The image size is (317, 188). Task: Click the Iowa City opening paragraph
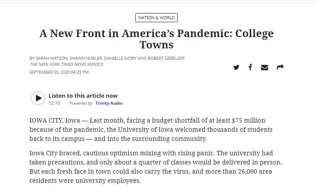(151, 130)
